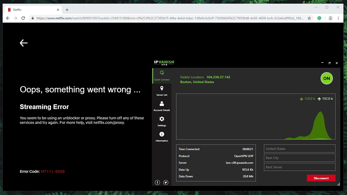This screenshot has height=195, width=347.
Task: Open Quick Connect in IPVanish sidebar
Action: tap(162, 76)
